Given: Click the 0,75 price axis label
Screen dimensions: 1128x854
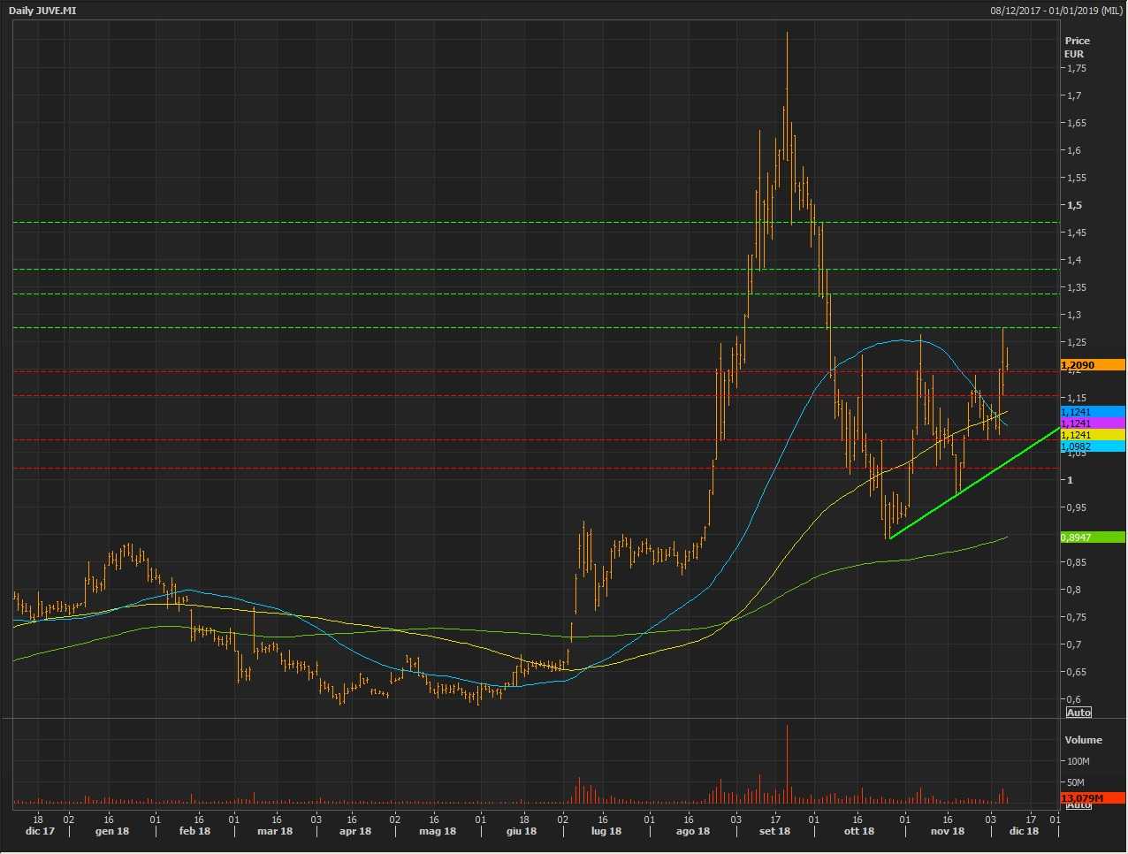Looking at the screenshot, I should (1076, 617).
